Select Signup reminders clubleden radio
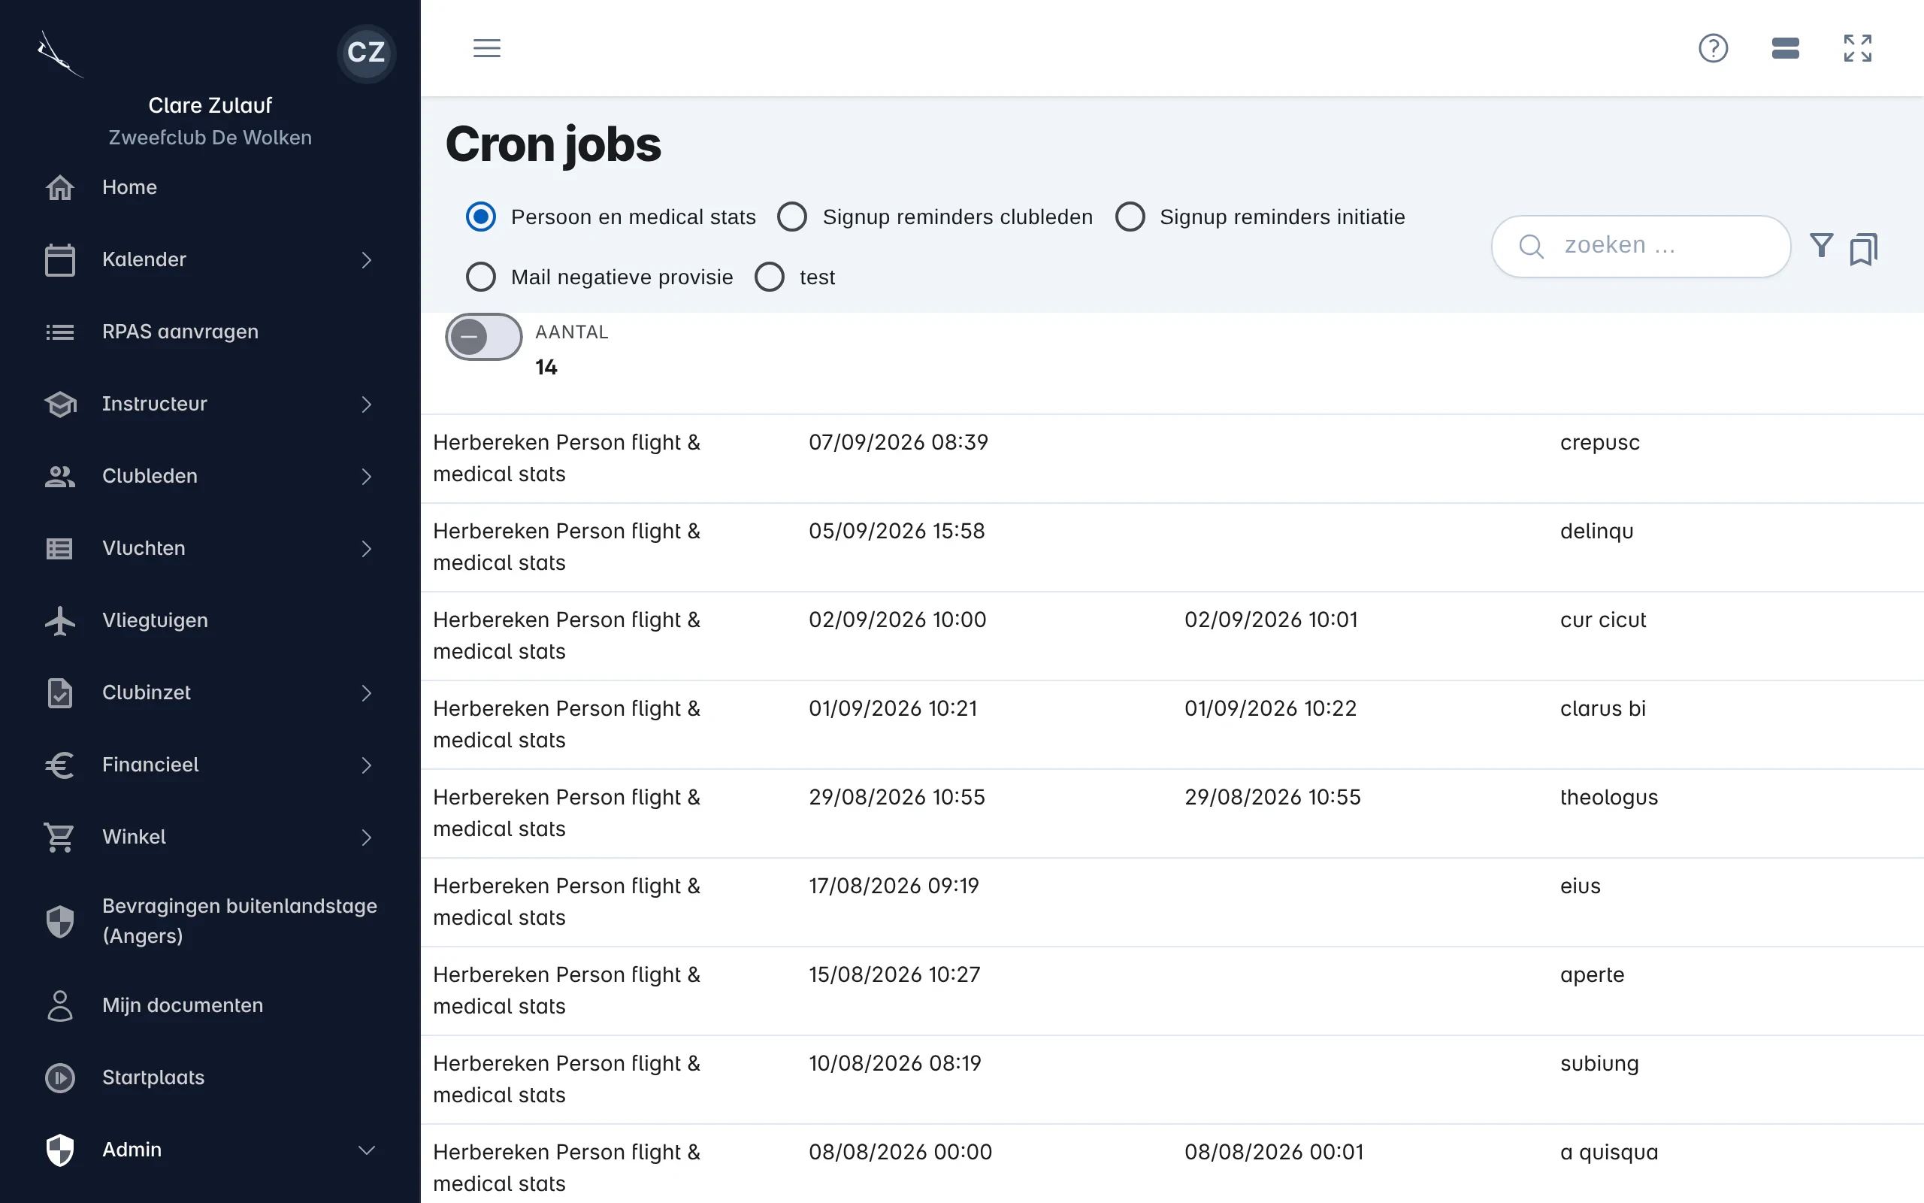The image size is (1924, 1203). tap(792, 217)
